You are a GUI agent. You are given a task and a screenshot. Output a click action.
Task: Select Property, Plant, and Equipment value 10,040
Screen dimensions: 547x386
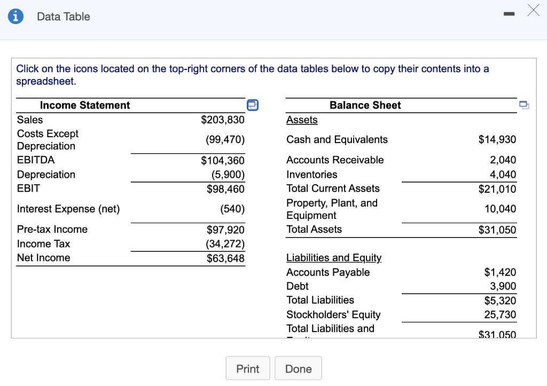[x=500, y=209]
